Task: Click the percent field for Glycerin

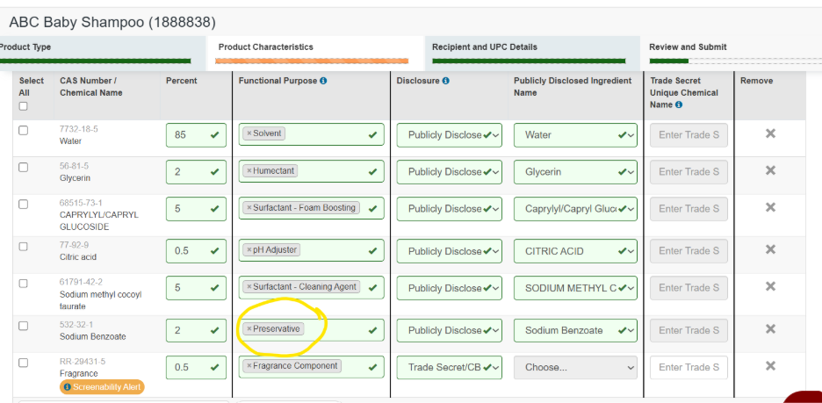Action: tap(186, 172)
